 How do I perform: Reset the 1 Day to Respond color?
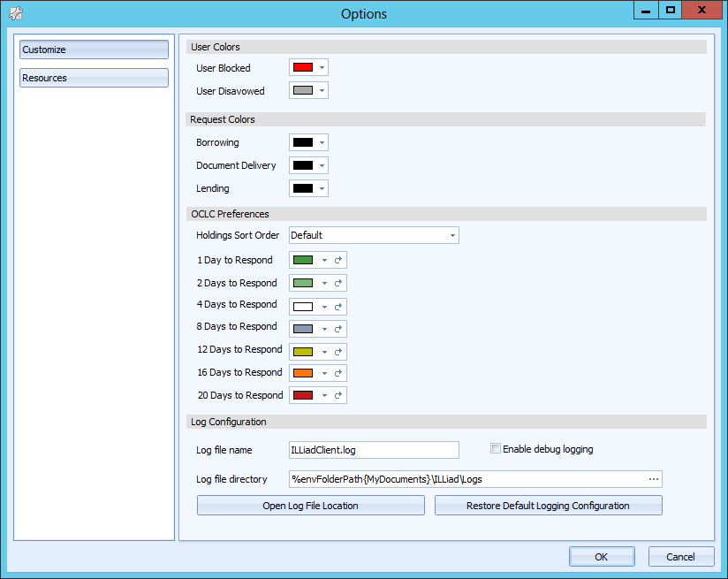click(339, 260)
